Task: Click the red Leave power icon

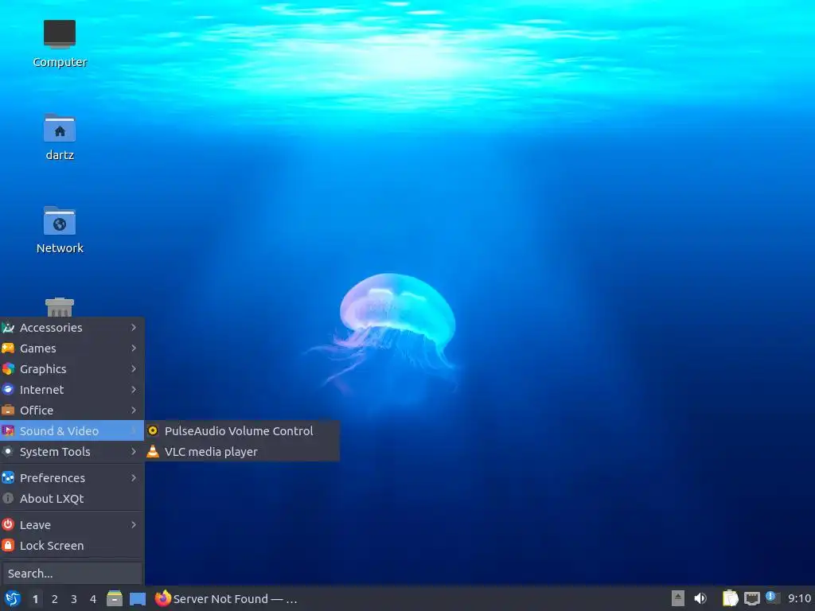Action: 8,525
